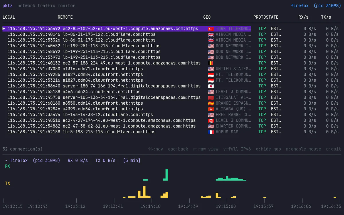The width and height of the screenshot is (344, 215).
Task: Click the US flag beside DOD NETWORK entry
Action: click(211, 46)
